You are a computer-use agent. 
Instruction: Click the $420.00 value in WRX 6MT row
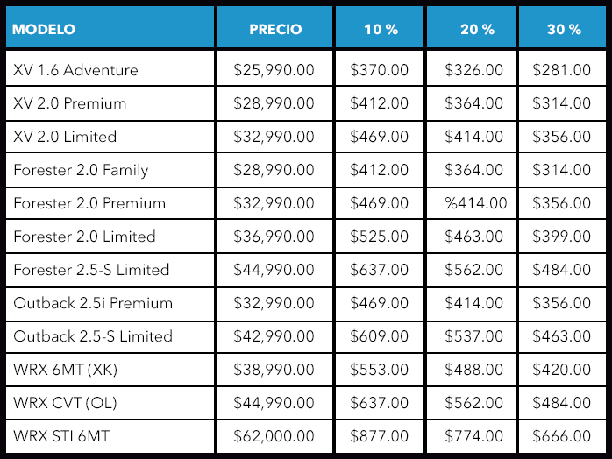pyautogui.click(x=562, y=370)
